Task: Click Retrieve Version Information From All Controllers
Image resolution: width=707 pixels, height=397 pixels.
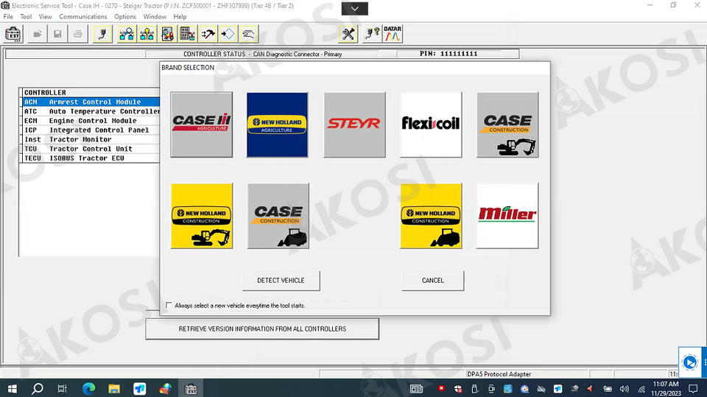Action: pos(262,329)
